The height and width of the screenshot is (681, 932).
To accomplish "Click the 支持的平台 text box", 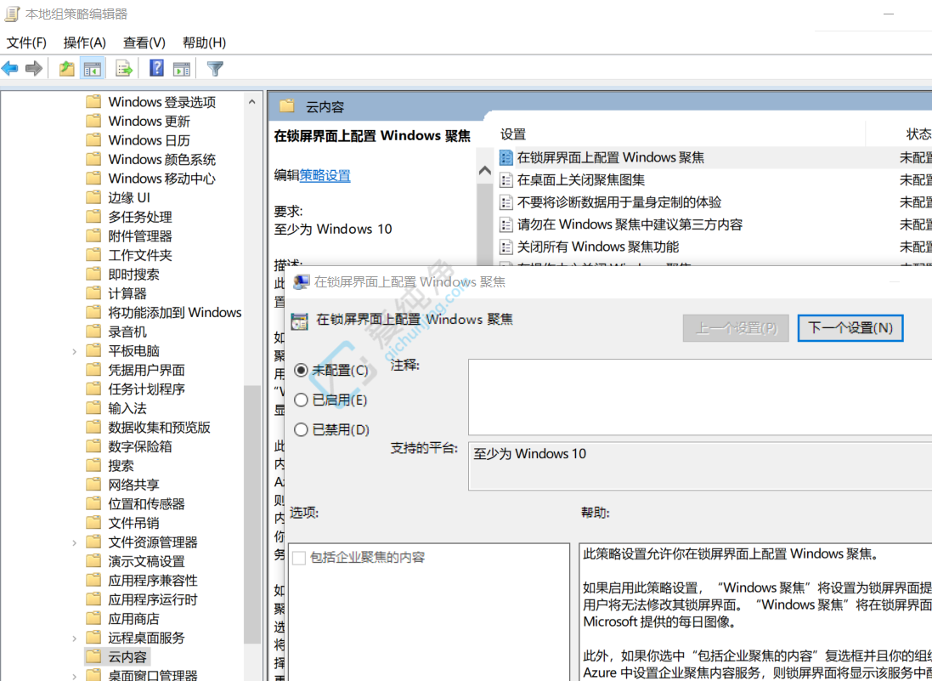I will point(699,466).
